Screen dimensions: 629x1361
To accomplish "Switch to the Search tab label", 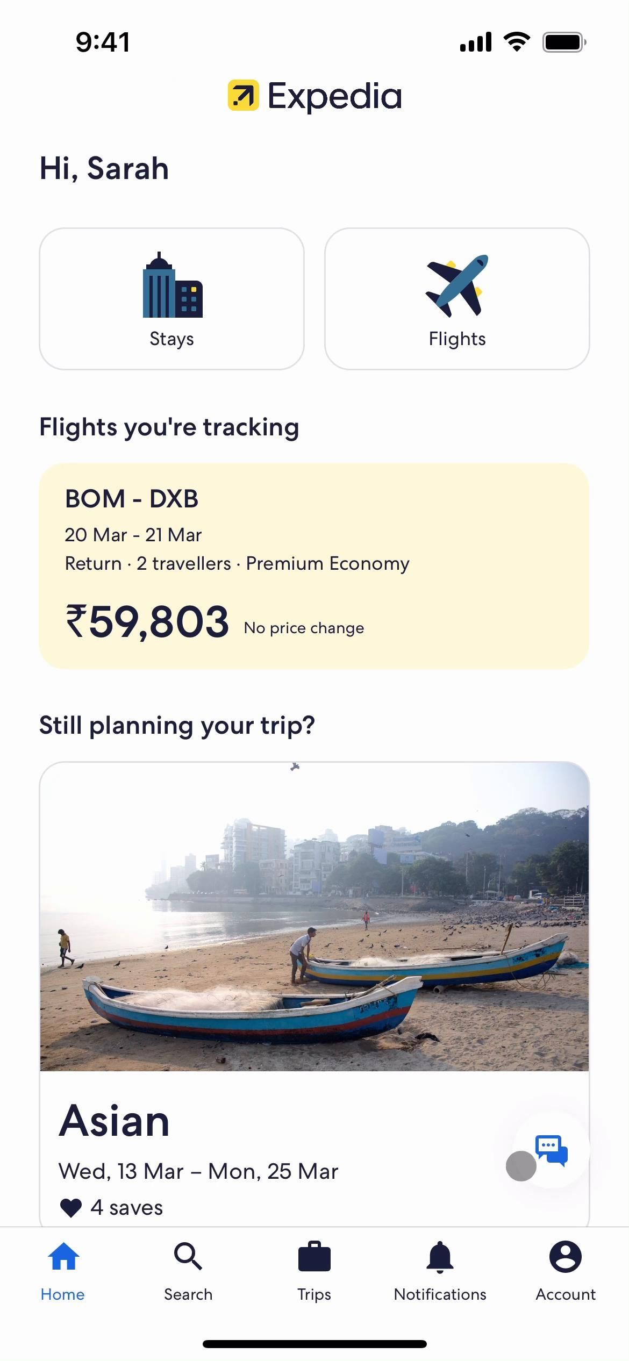I will 188,1294.
